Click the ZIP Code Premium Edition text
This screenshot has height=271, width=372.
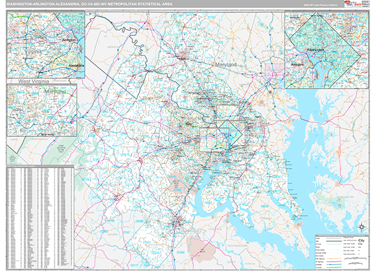[x=321, y=5]
